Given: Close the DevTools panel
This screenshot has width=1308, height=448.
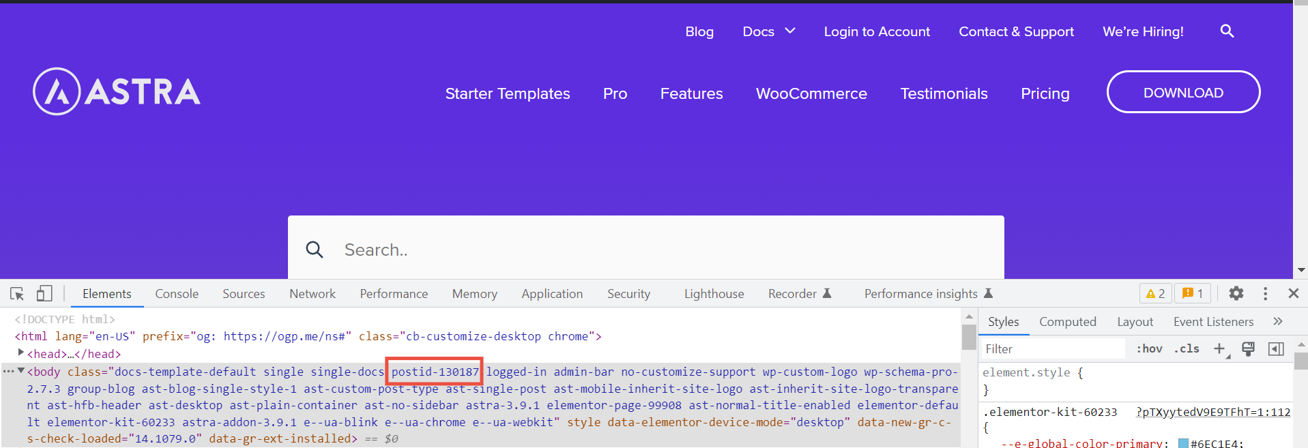Looking at the screenshot, I should 1294,293.
